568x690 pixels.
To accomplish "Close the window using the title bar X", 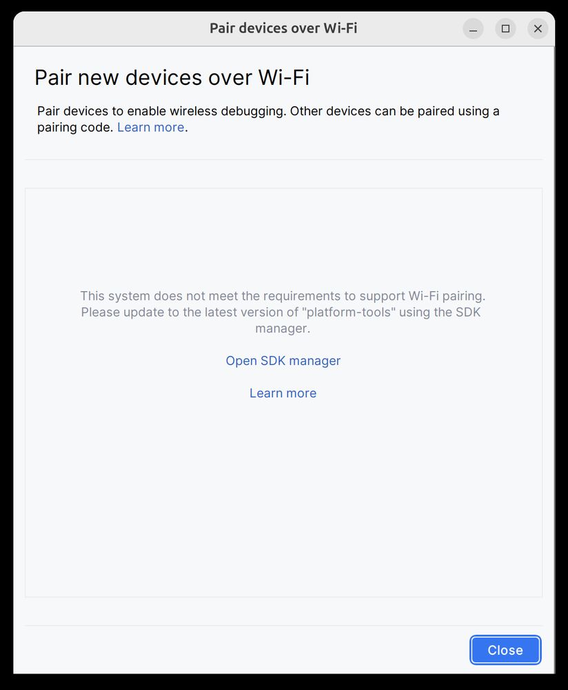I will [x=538, y=28].
